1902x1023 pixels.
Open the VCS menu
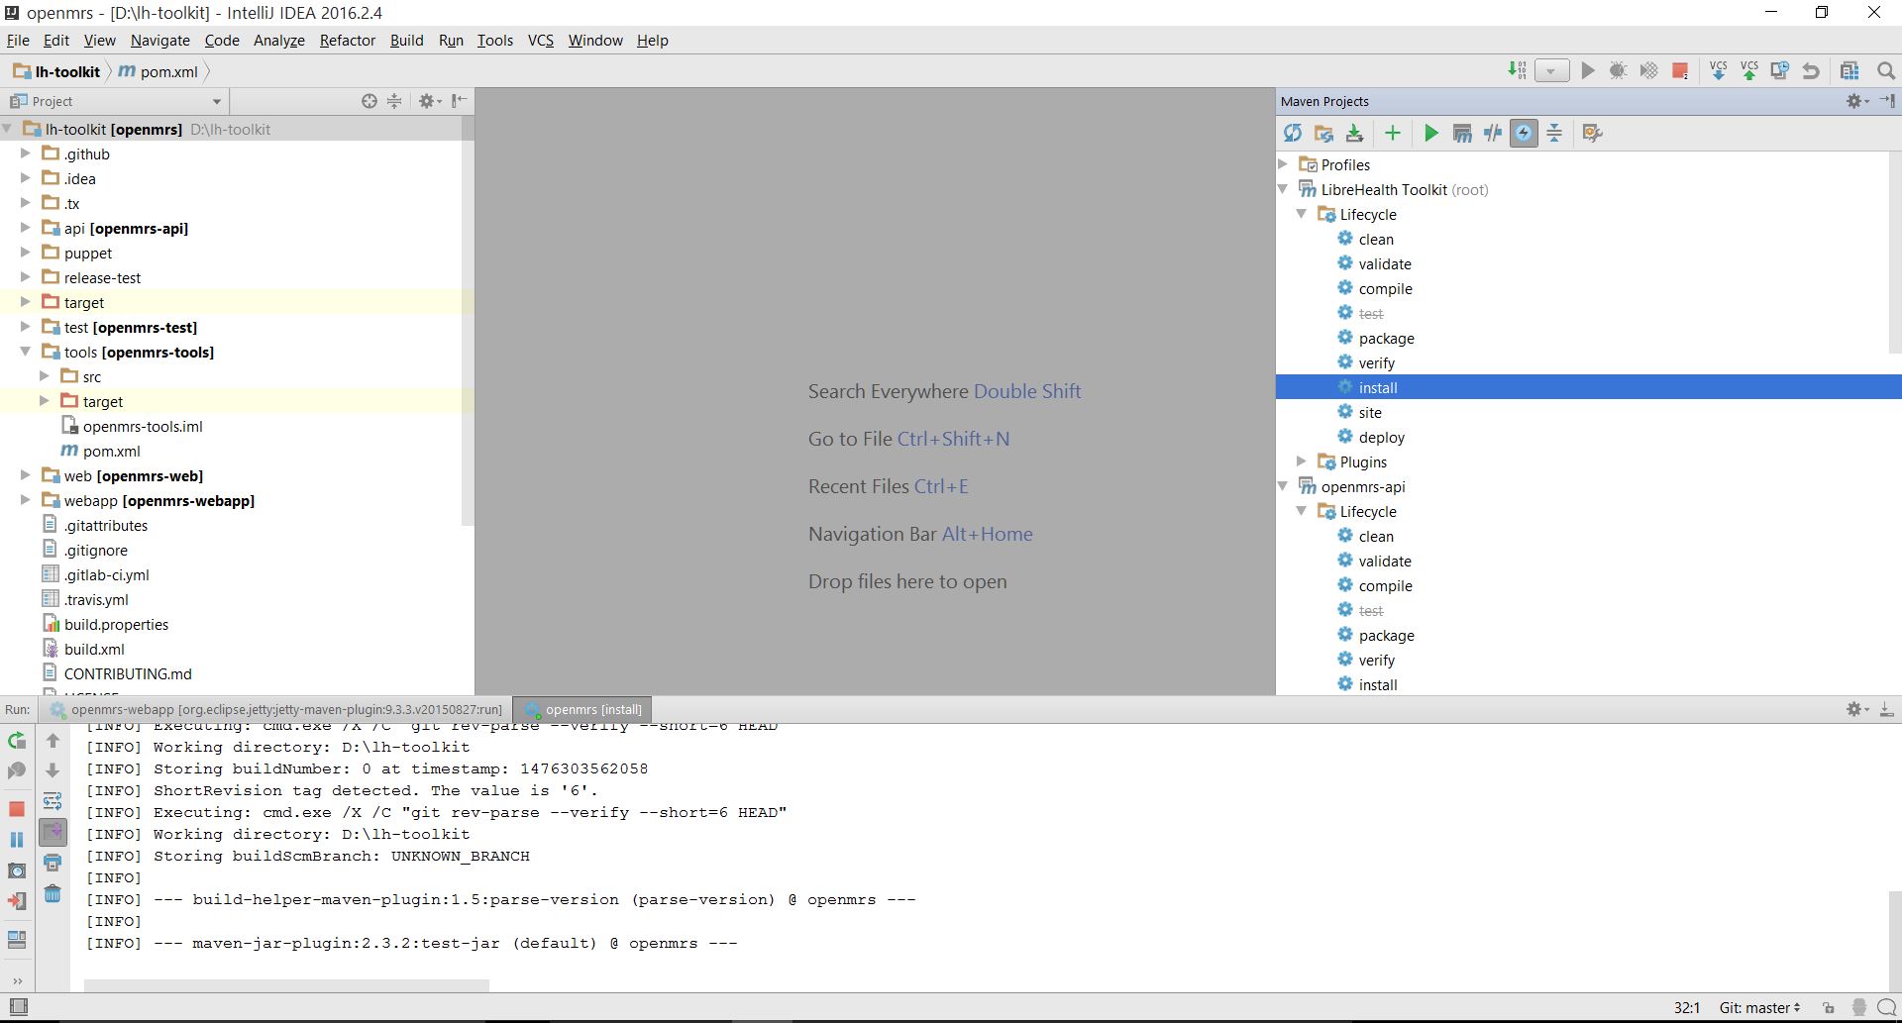click(541, 40)
